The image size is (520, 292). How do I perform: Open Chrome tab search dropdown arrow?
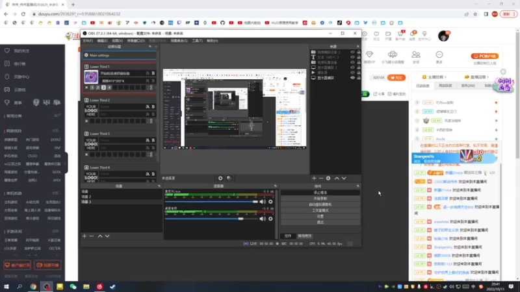[476, 5]
